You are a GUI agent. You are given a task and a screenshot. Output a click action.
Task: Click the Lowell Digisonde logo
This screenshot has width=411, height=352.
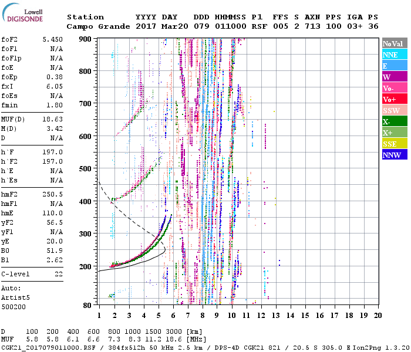[22, 13]
